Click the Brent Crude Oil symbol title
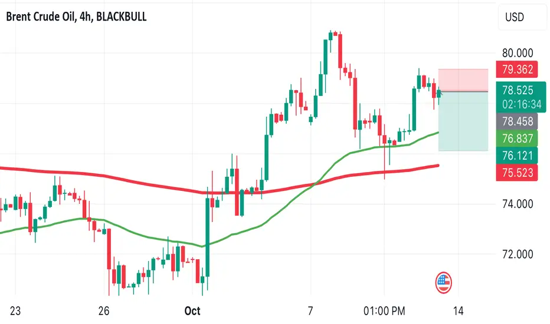 click(x=76, y=16)
